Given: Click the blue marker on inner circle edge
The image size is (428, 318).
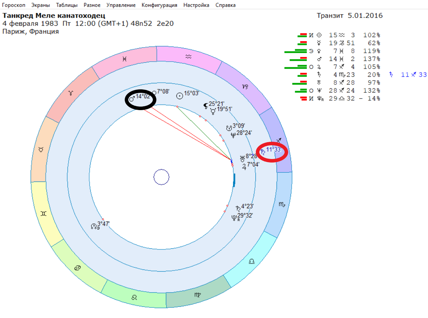Looking at the screenshot, I should click(x=234, y=179).
